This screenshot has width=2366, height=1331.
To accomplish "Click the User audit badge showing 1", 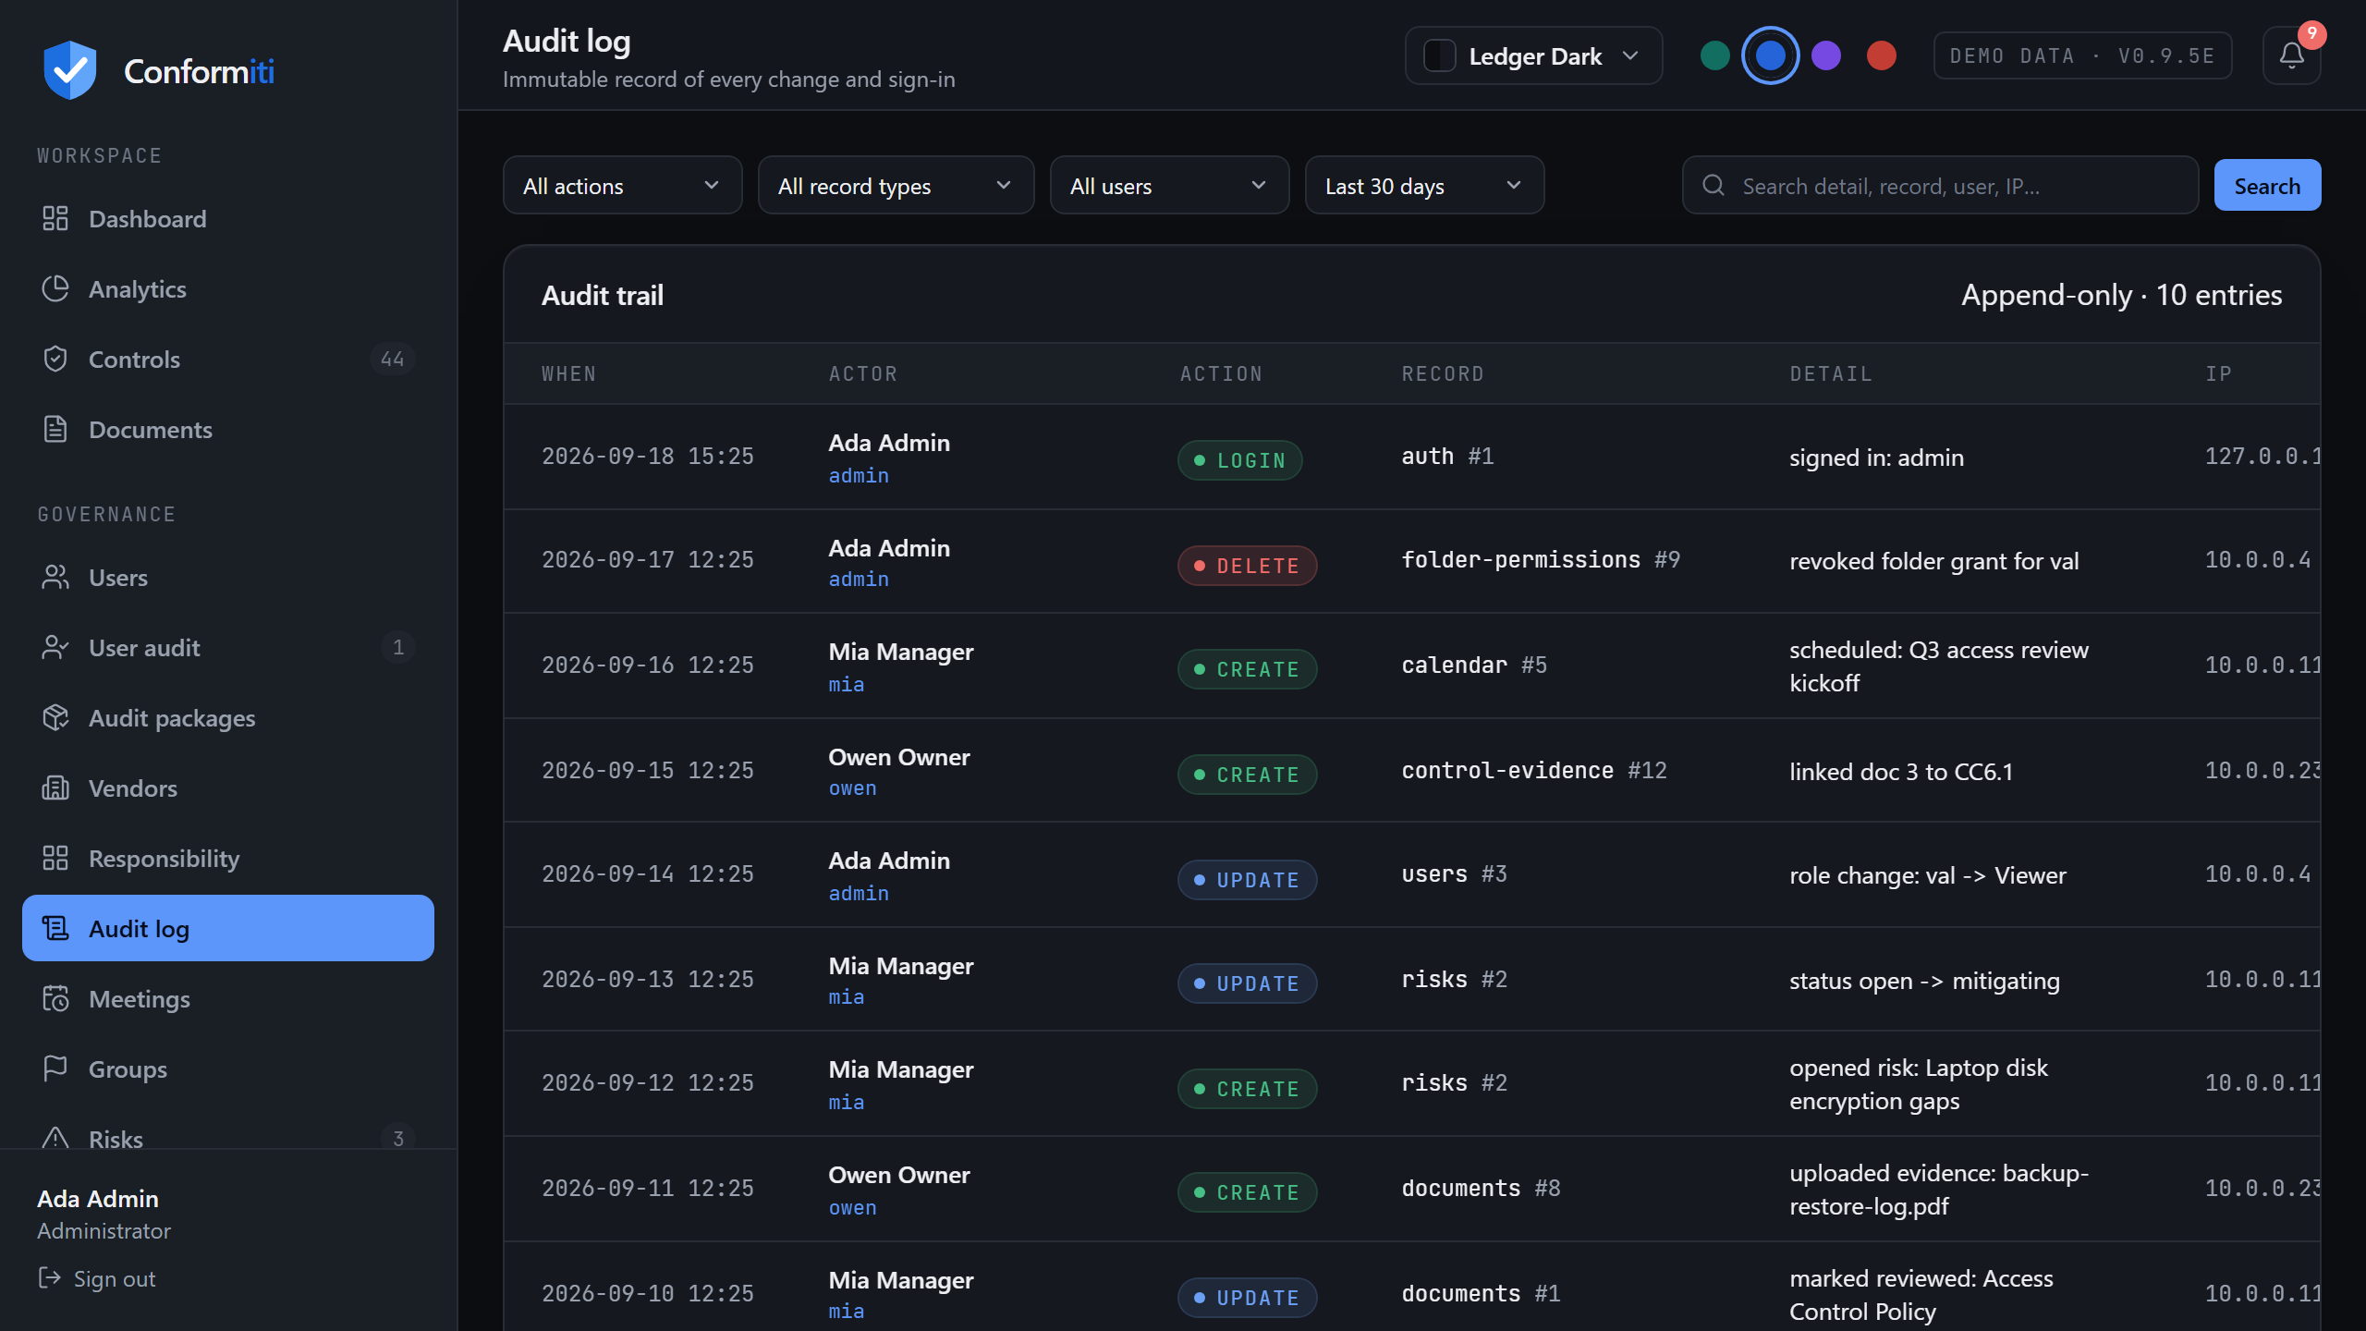I will [398, 647].
